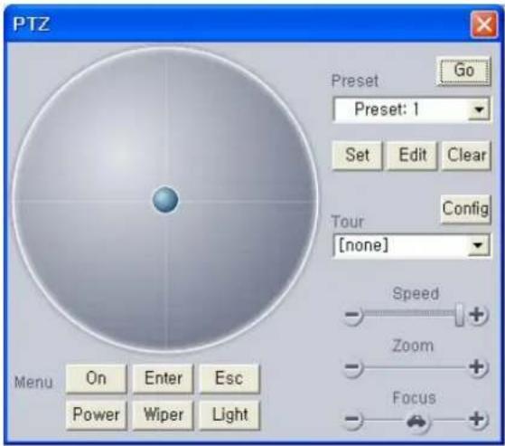
Task: Click the Preset: 1 combo field
Action: (x=411, y=110)
